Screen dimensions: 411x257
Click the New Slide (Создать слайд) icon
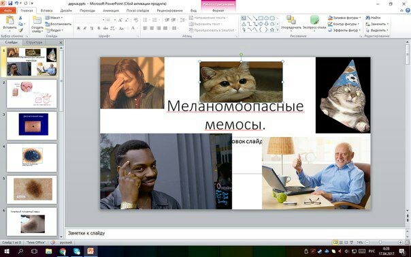pyautogui.click(x=37, y=20)
